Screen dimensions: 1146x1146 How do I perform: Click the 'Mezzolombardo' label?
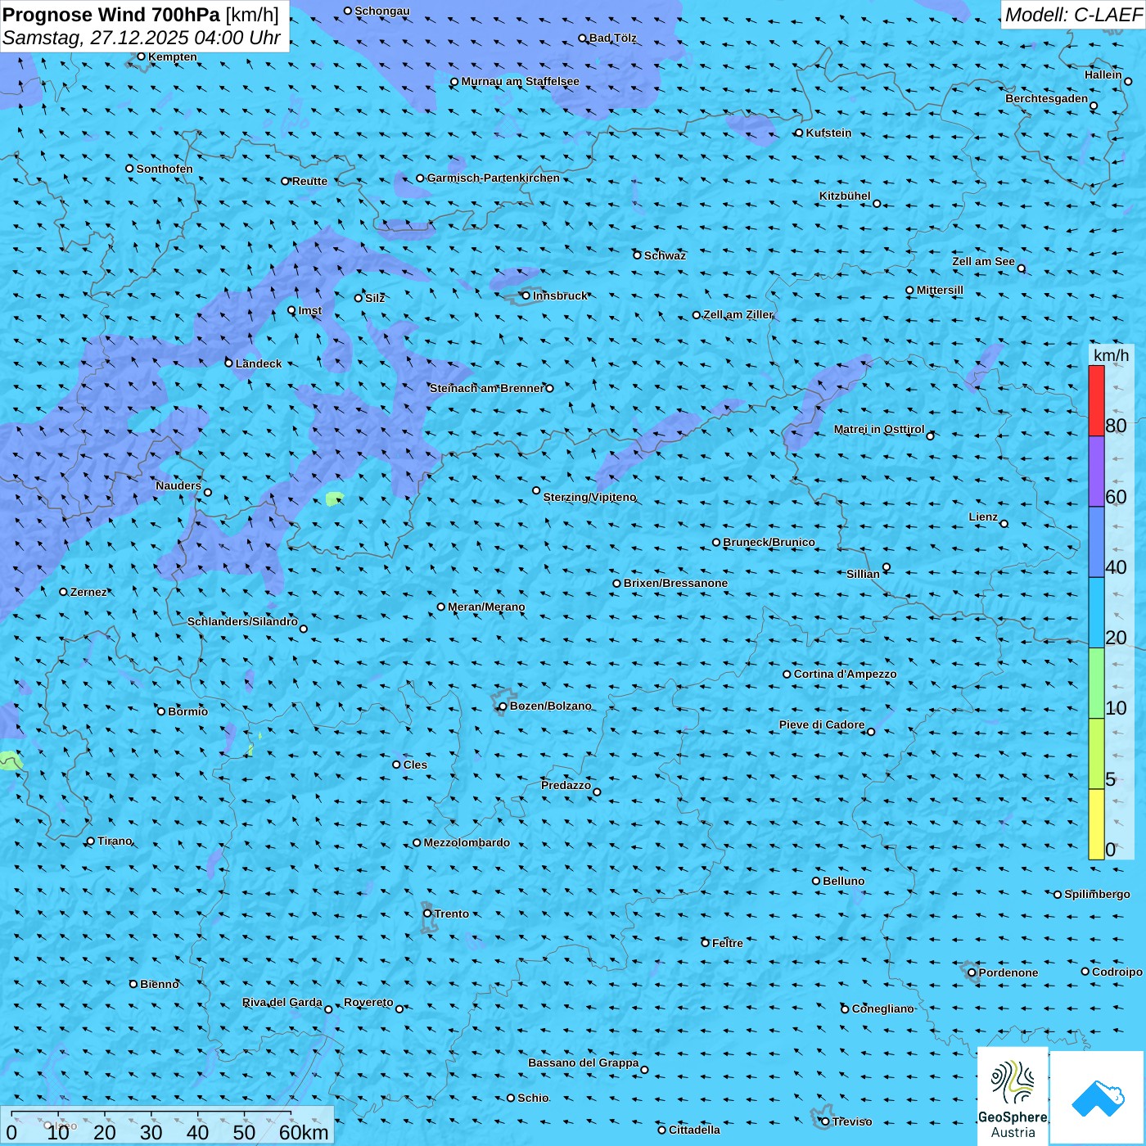(467, 842)
